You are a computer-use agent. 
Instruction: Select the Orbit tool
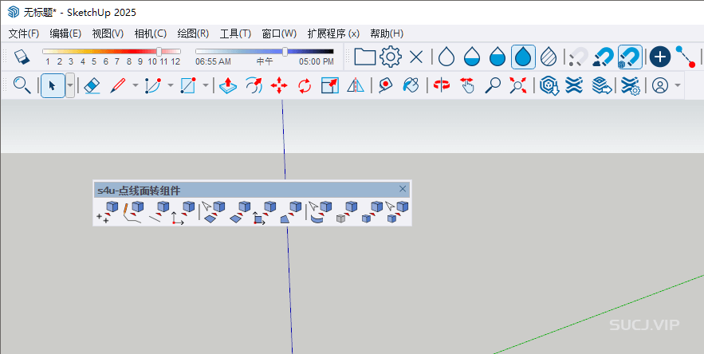tap(442, 85)
